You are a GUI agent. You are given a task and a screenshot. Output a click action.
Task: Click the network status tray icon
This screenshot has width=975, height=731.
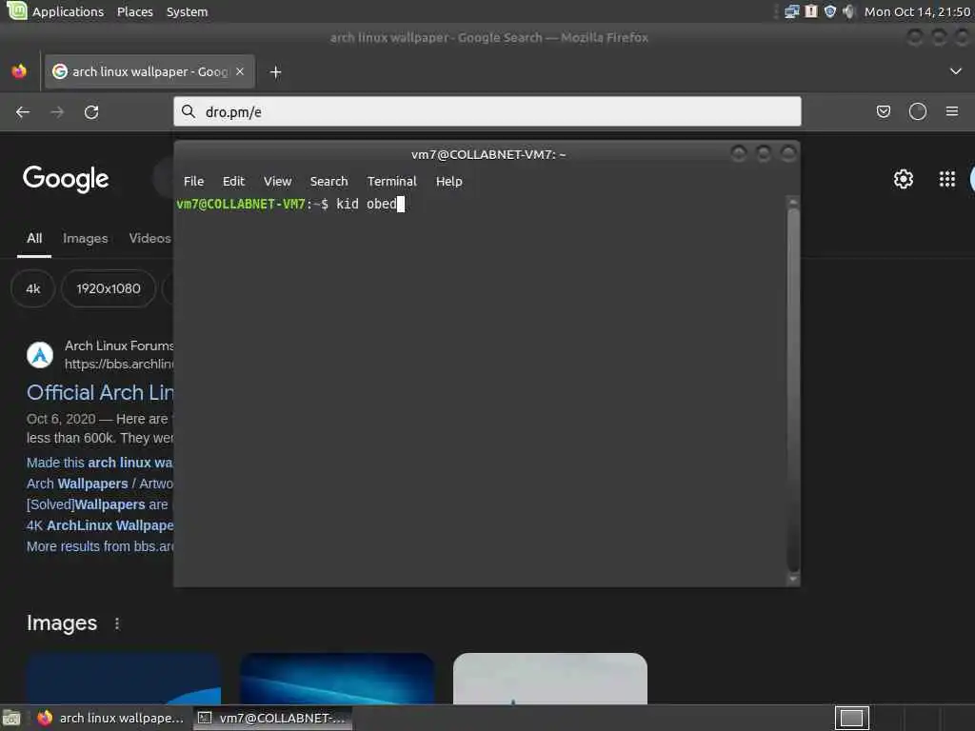pyautogui.click(x=791, y=11)
